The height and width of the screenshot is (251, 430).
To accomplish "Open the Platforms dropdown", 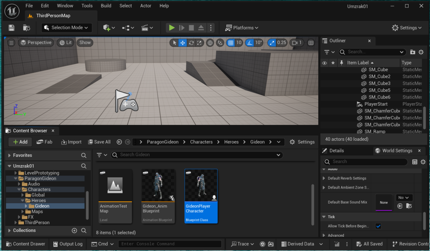I will 241,28.
